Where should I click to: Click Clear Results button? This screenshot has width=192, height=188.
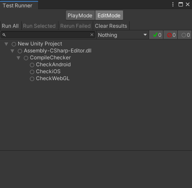pos(111,26)
